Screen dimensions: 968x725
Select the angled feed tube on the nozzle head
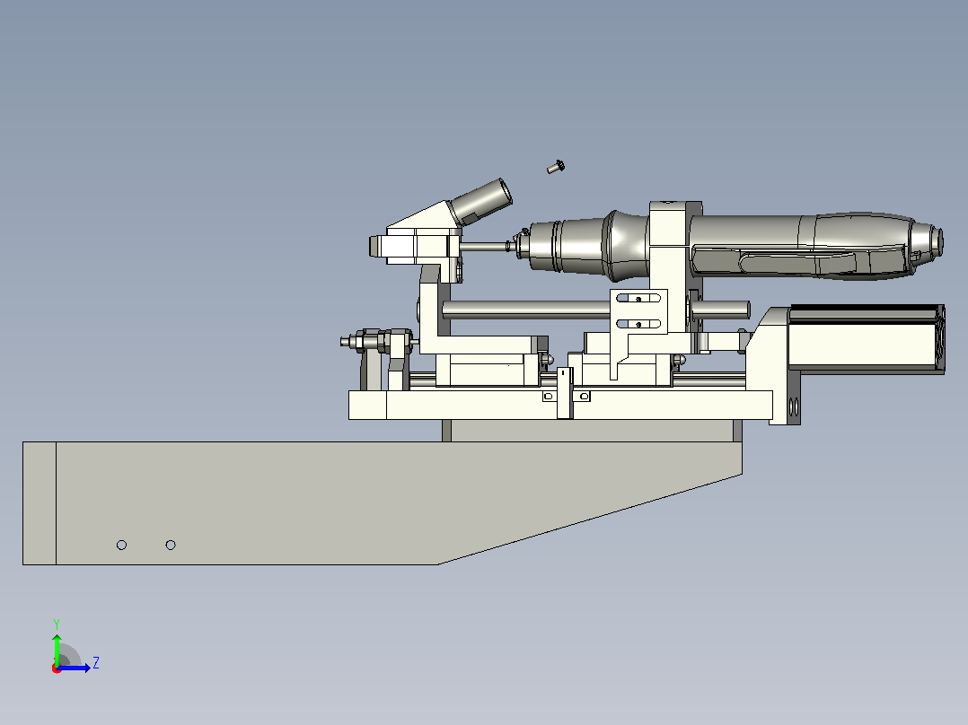(x=481, y=202)
